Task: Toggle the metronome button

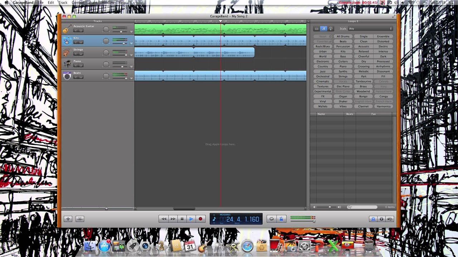Action: click(x=281, y=219)
